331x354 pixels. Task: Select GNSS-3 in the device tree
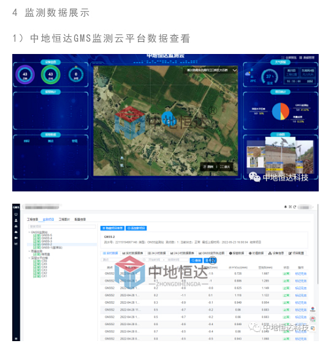point(43,241)
